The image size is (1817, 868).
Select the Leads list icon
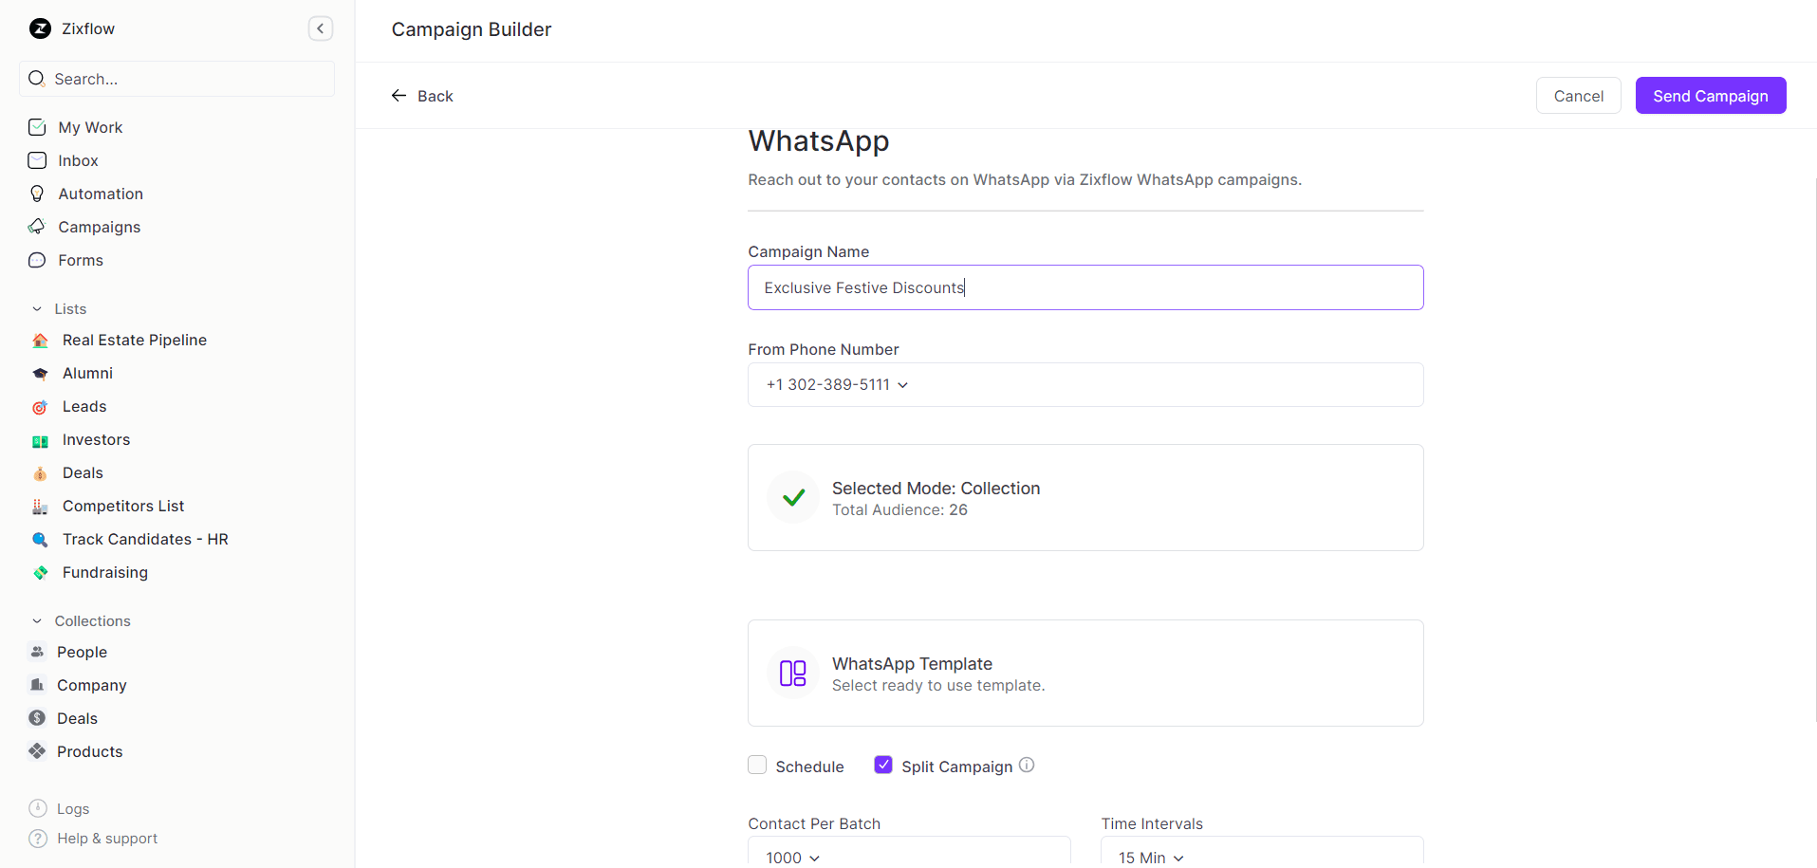pos(39,406)
